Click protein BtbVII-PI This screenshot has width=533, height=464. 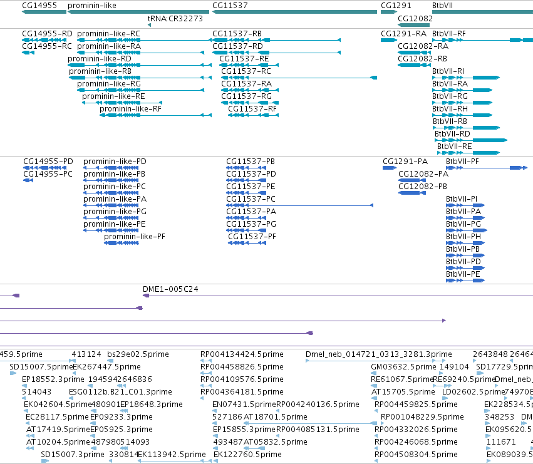[461, 199]
